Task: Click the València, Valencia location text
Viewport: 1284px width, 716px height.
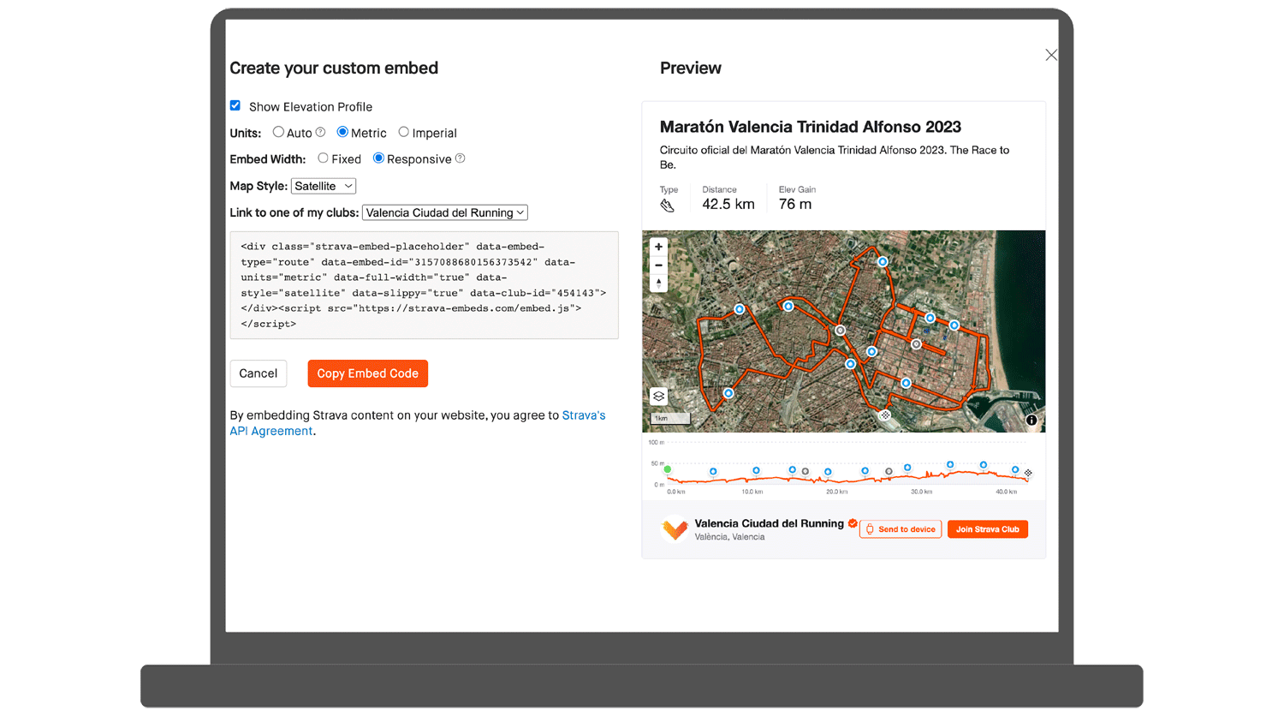Action: (x=730, y=537)
